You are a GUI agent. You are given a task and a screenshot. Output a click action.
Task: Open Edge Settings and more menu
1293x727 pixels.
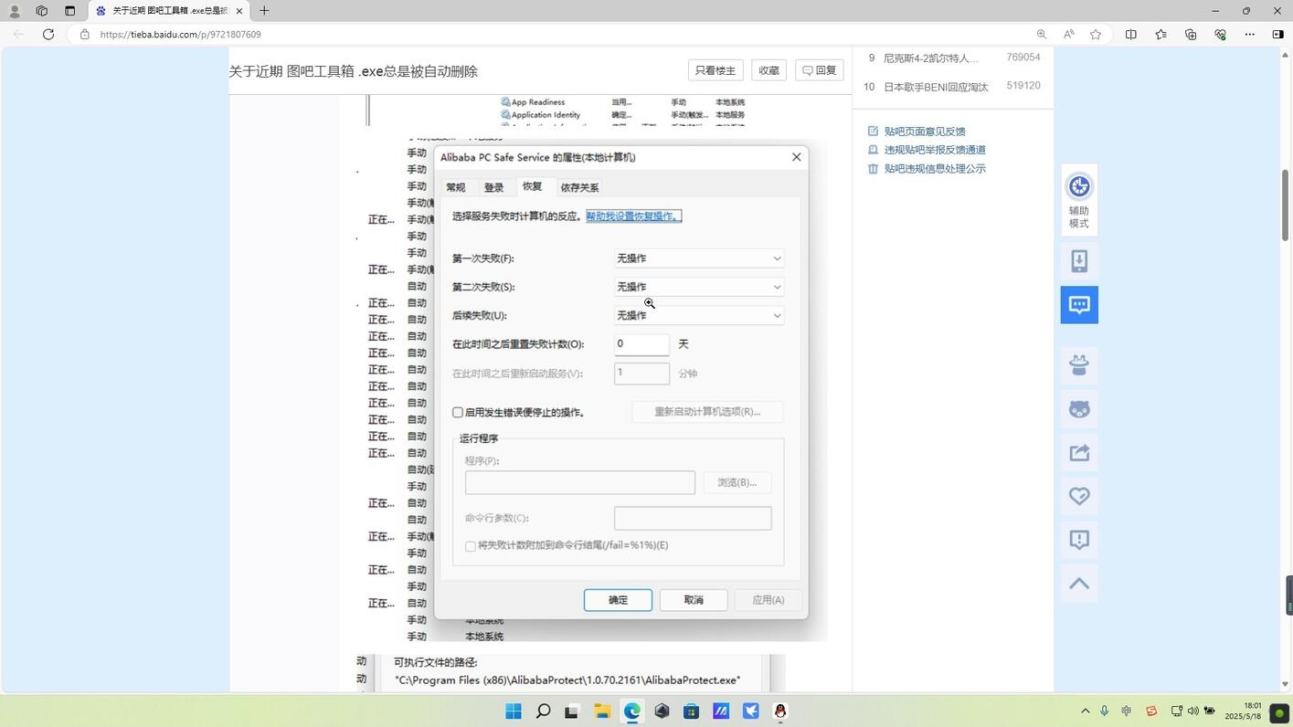(1249, 34)
